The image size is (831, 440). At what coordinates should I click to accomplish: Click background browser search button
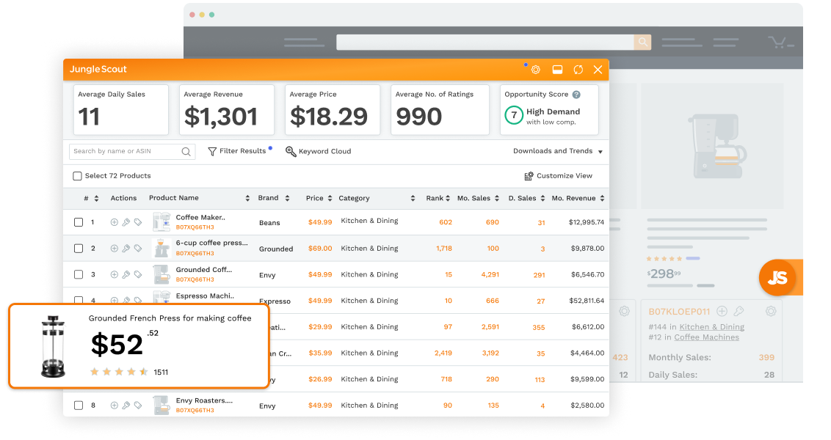(x=642, y=42)
